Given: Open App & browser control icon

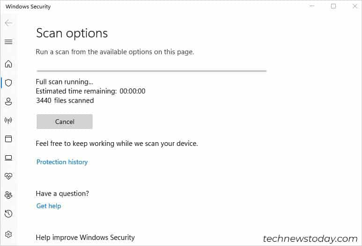Looking at the screenshot, I should coord(8,139).
